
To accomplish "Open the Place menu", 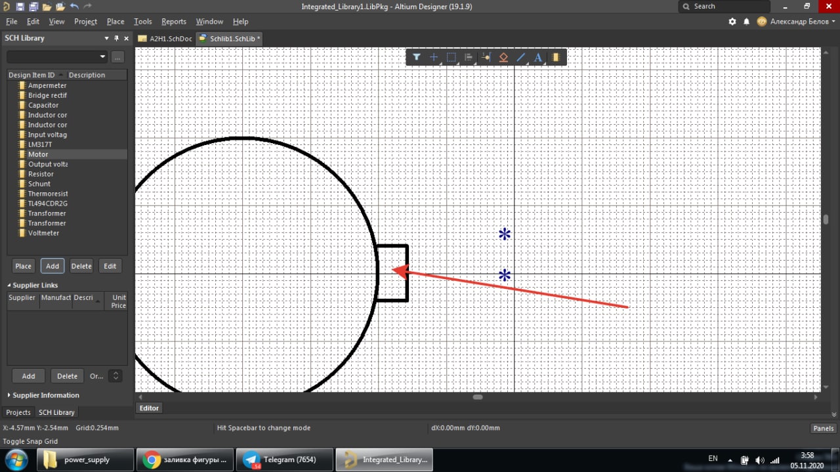I will [x=115, y=22].
